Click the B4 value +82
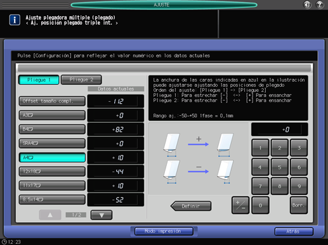The height and width of the screenshot is (245, 328). click(115, 129)
